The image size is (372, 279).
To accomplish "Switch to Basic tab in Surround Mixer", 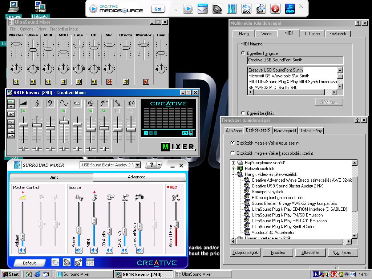I will coord(54,177).
